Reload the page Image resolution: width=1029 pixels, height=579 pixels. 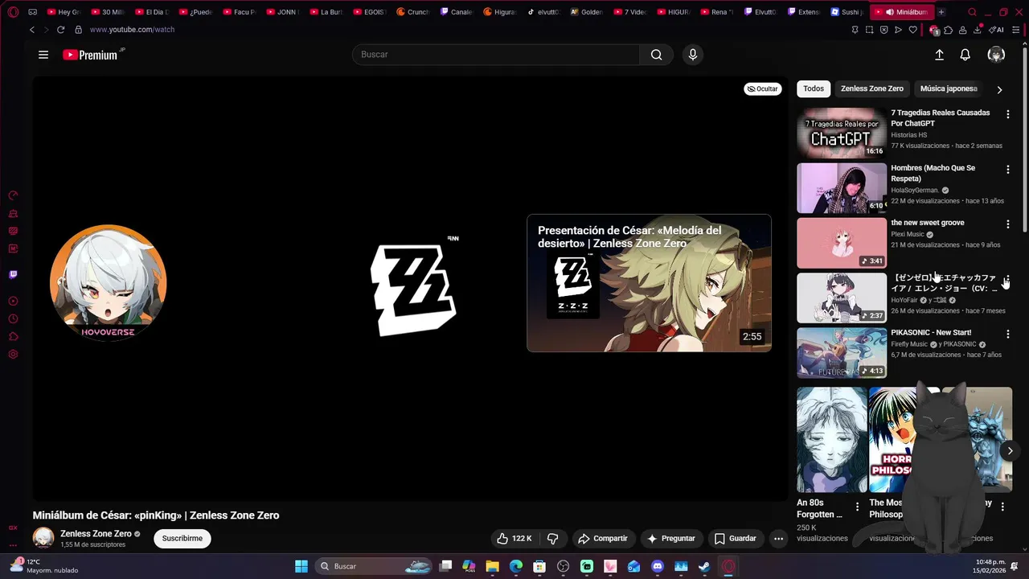pos(60,30)
